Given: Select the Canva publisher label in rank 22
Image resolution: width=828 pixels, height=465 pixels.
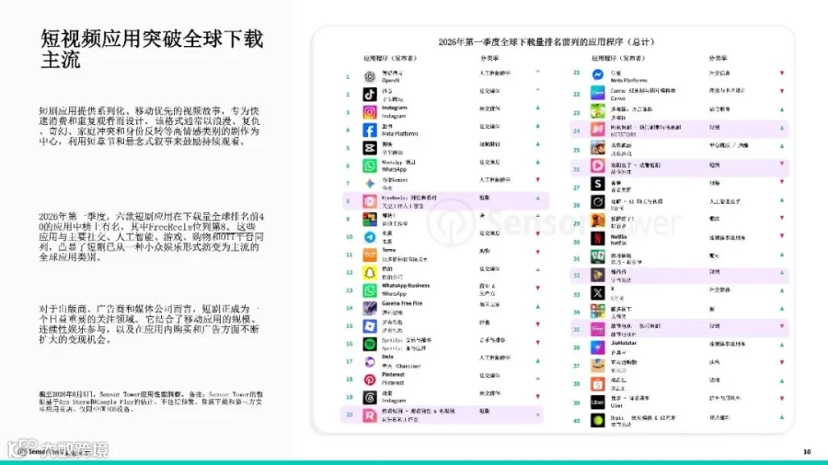Looking at the screenshot, I should (x=618, y=98).
